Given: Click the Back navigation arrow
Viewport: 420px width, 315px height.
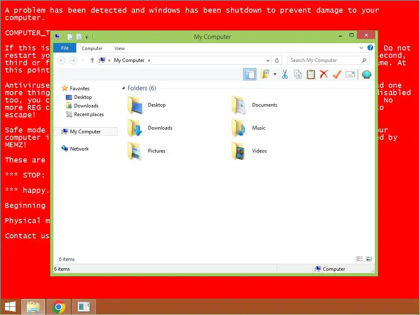Looking at the screenshot, I should coord(62,60).
